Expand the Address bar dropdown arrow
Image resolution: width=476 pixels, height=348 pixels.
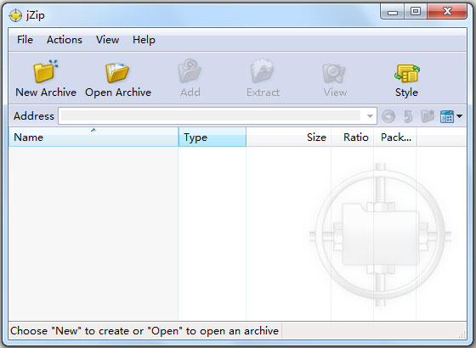tap(370, 116)
